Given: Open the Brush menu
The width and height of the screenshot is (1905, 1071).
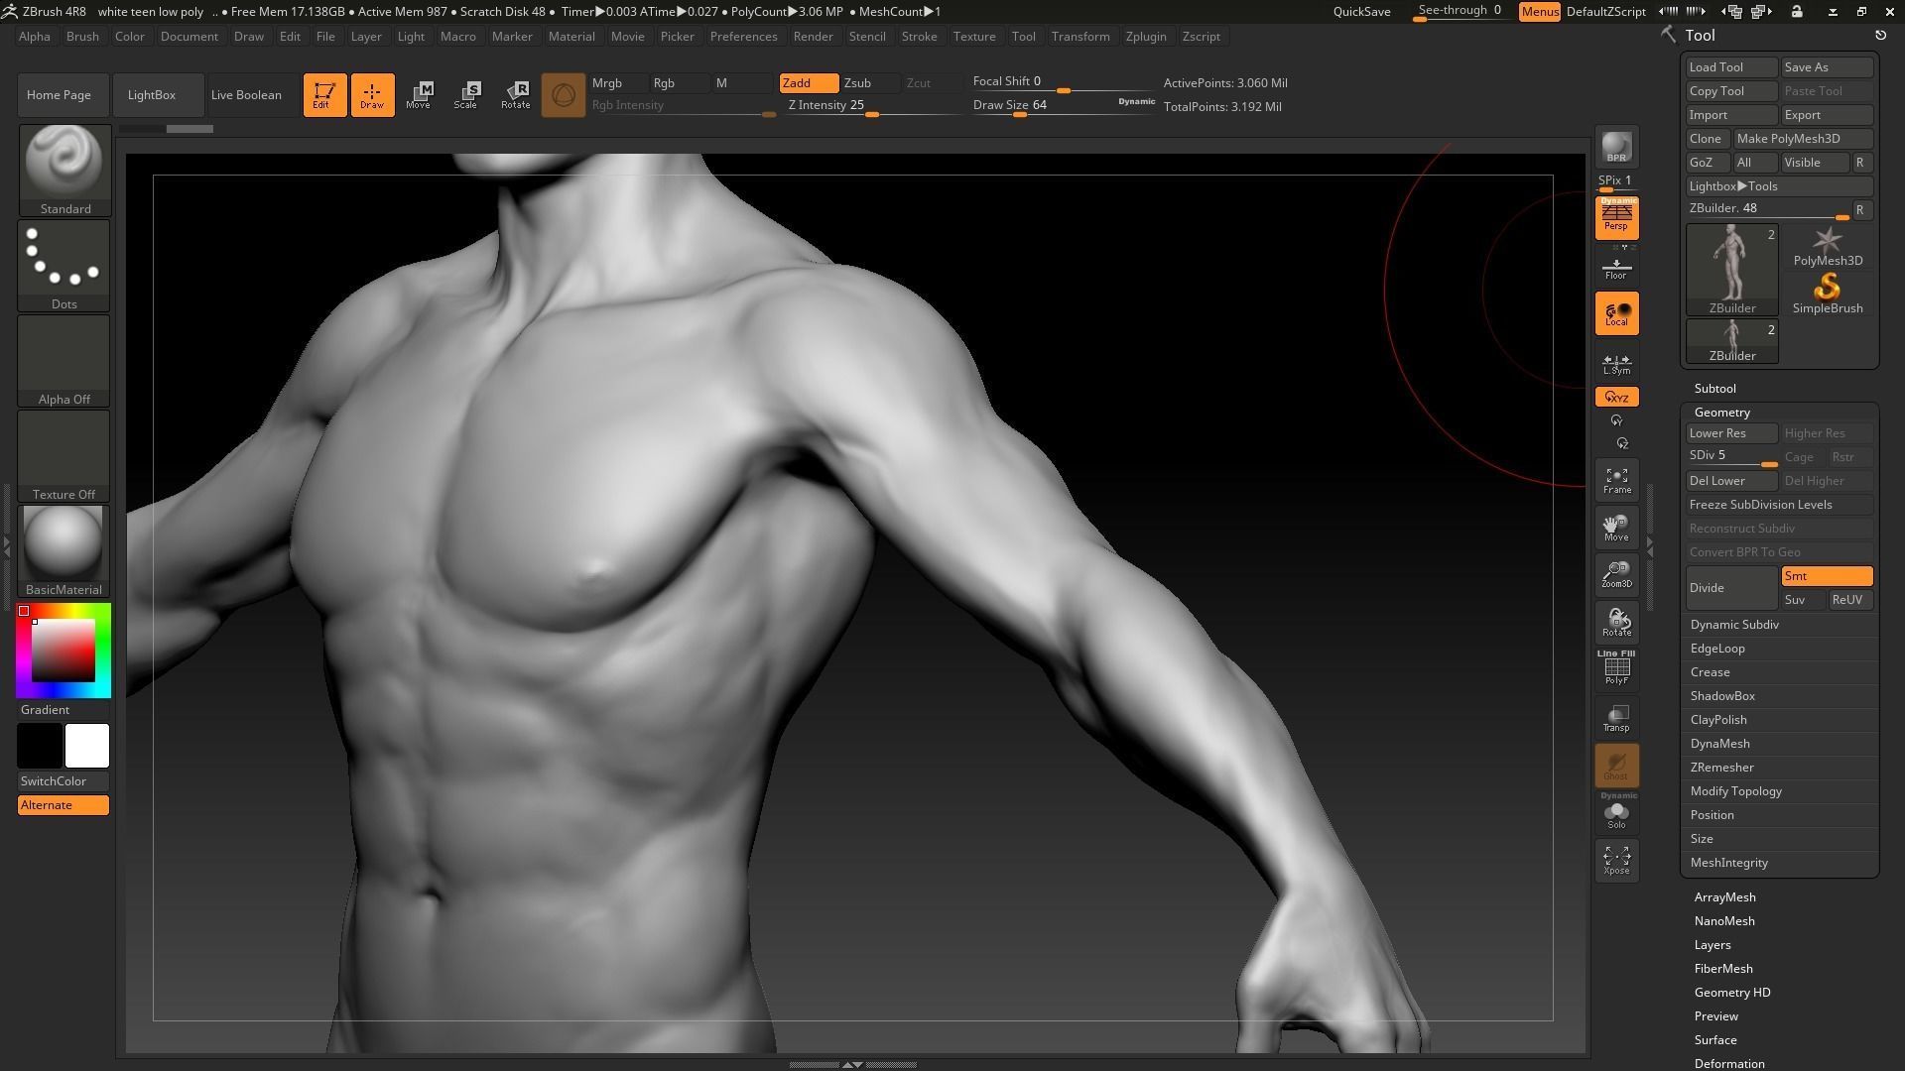Looking at the screenshot, I should (82, 37).
